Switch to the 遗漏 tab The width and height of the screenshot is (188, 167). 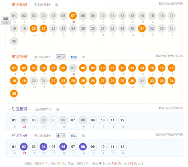pos(6,19)
